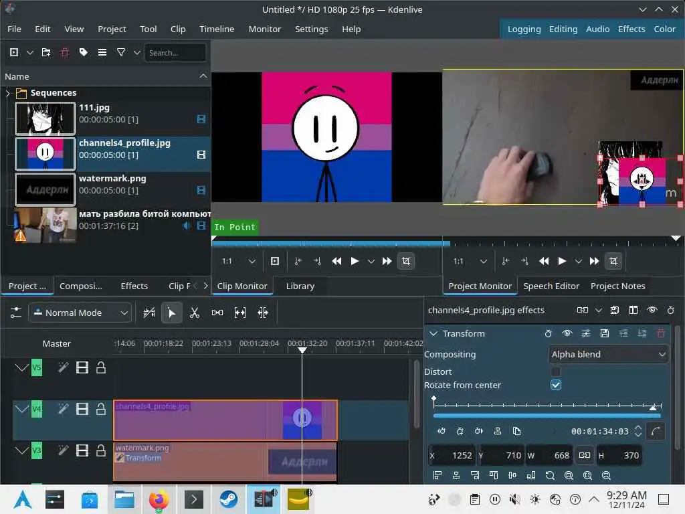Collapse track V5

tap(21, 367)
